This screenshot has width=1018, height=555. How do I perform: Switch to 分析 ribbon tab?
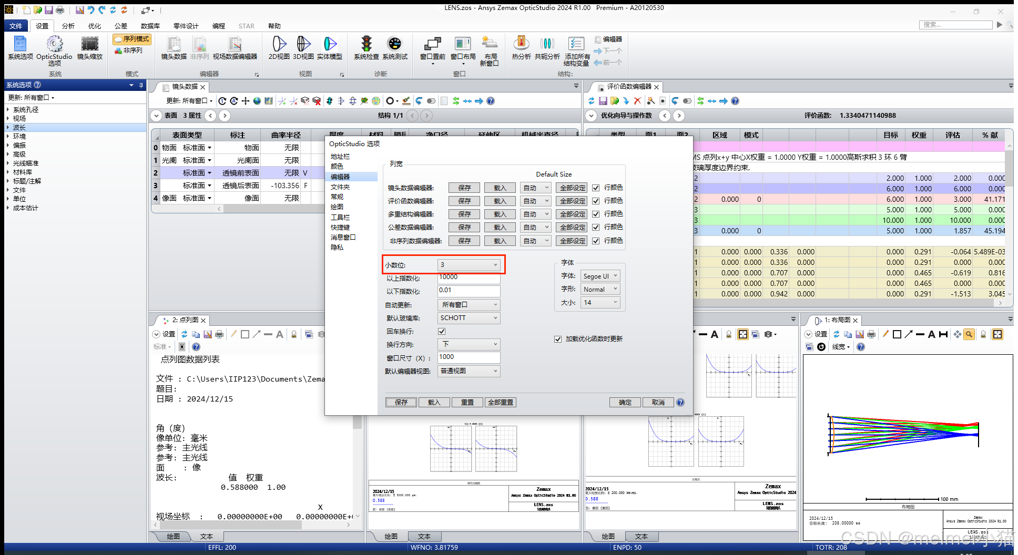click(68, 26)
